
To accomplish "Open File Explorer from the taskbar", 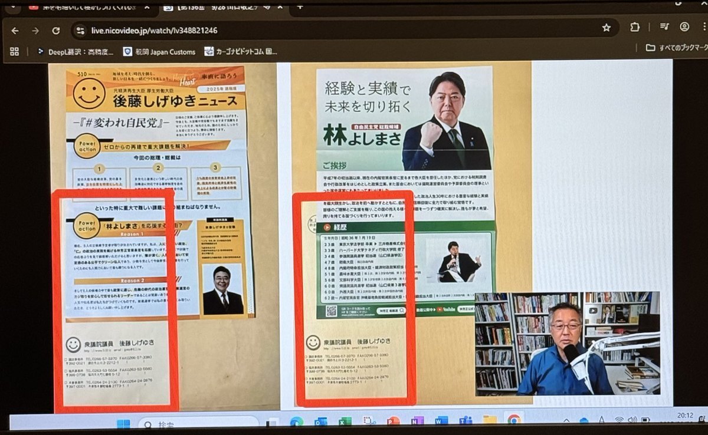I will (490, 421).
